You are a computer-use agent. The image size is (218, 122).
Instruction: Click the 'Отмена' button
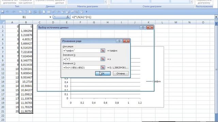pos(121,74)
